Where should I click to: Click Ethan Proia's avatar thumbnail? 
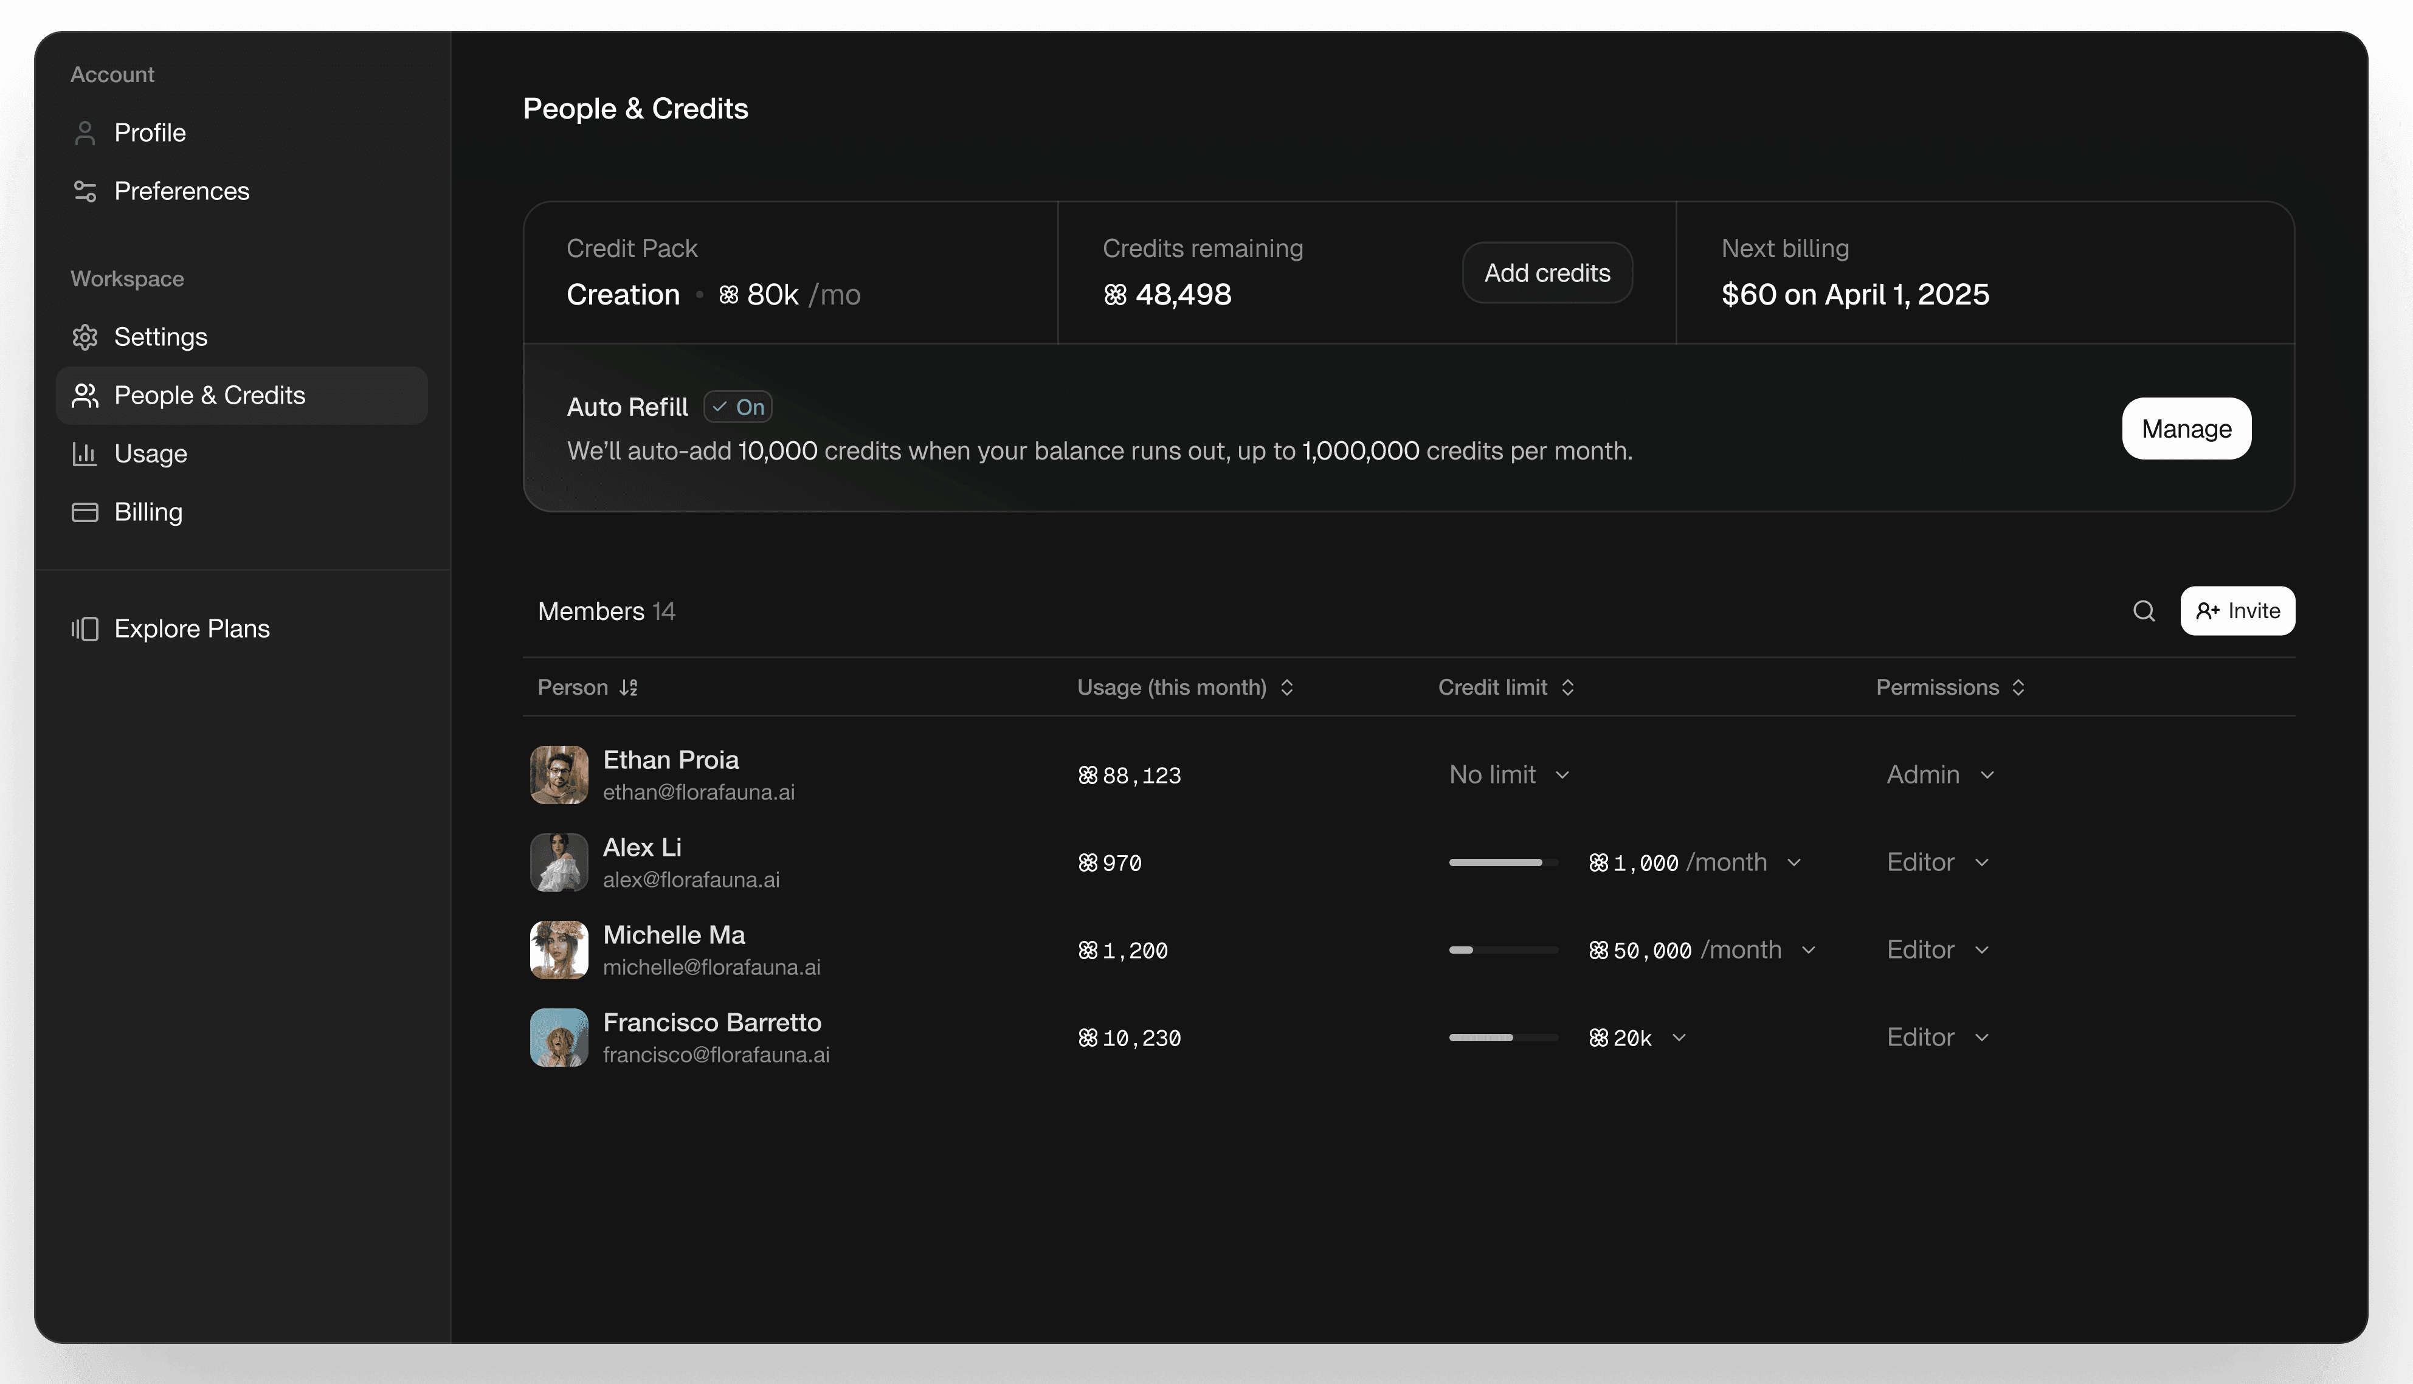[559, 775]
